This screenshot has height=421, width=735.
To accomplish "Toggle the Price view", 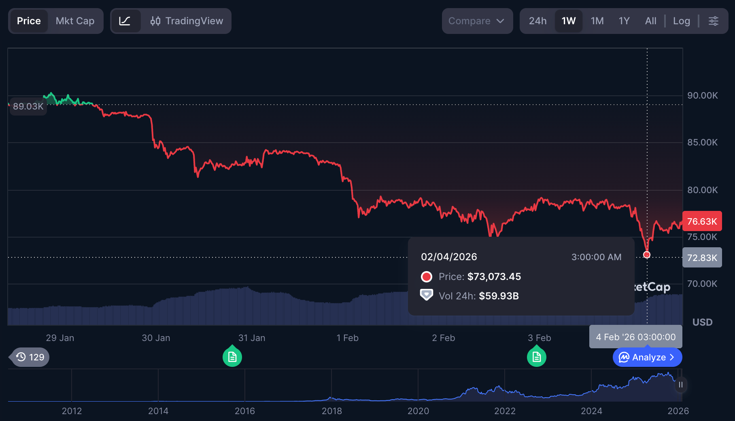I will tap(29, 21).
